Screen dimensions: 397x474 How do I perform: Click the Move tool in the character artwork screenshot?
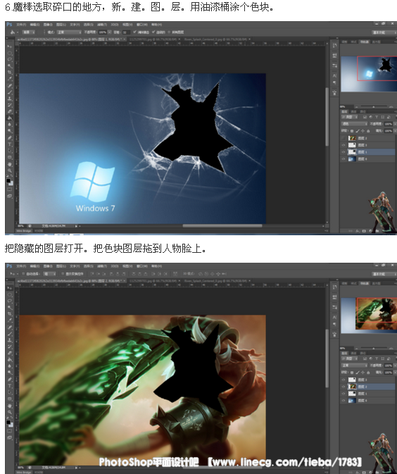9,288
